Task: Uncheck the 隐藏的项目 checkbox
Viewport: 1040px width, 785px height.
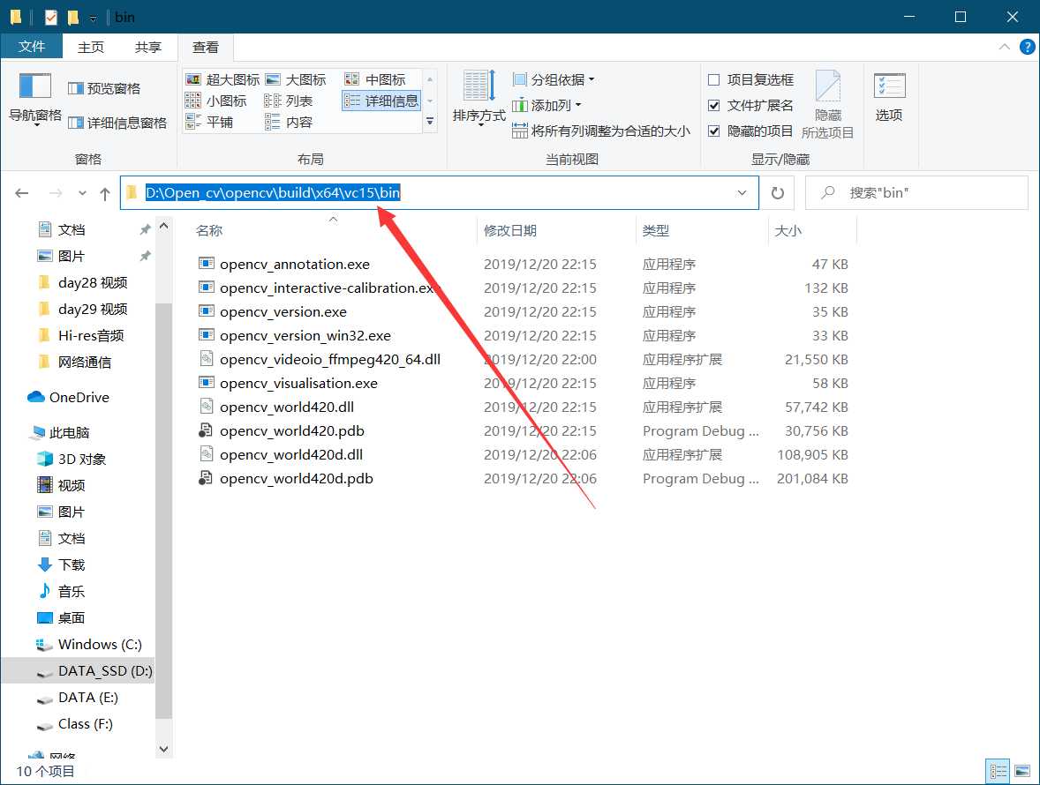Action: click(713, 131)
